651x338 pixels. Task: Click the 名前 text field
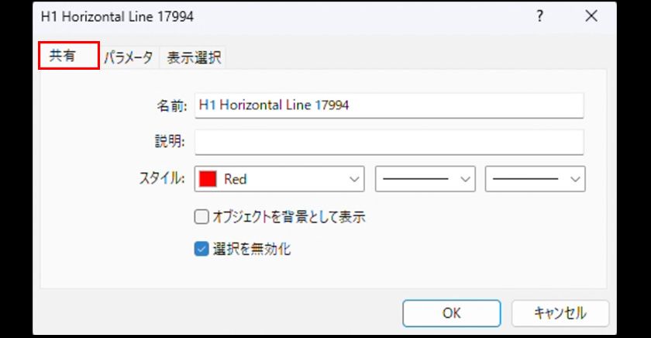coord(388,105)
